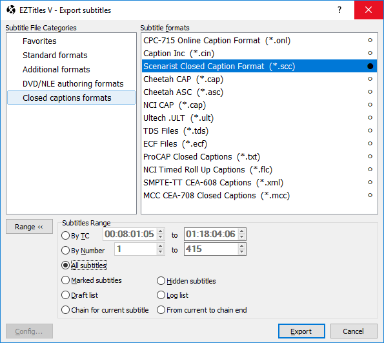384x343 pixels.
Task: Increase the end number 415 spinner
Action: [242, 246]
